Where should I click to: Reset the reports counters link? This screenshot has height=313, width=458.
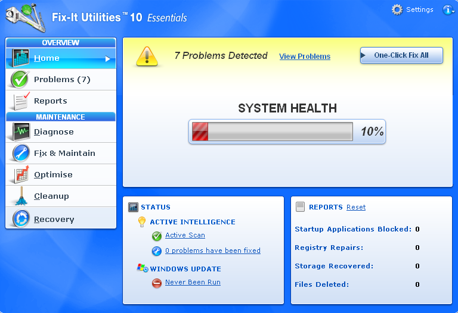coord(356,207)
